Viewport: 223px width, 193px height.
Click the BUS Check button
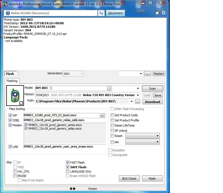tap(129, 179)
